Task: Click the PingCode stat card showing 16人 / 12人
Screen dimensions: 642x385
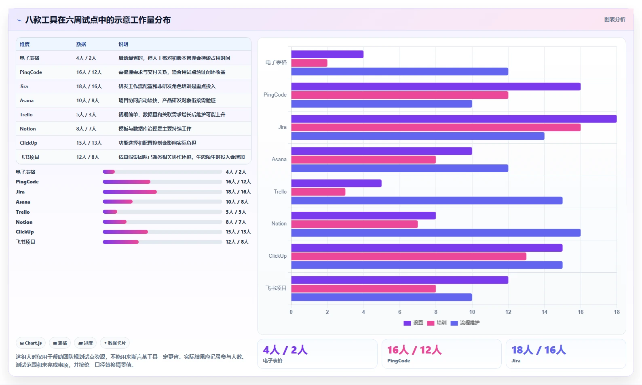Action: [441, 354]
